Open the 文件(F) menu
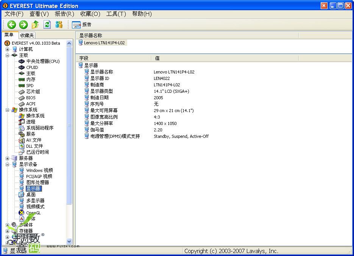The width and height of the screenshot is (354, 256). (14, 14)
